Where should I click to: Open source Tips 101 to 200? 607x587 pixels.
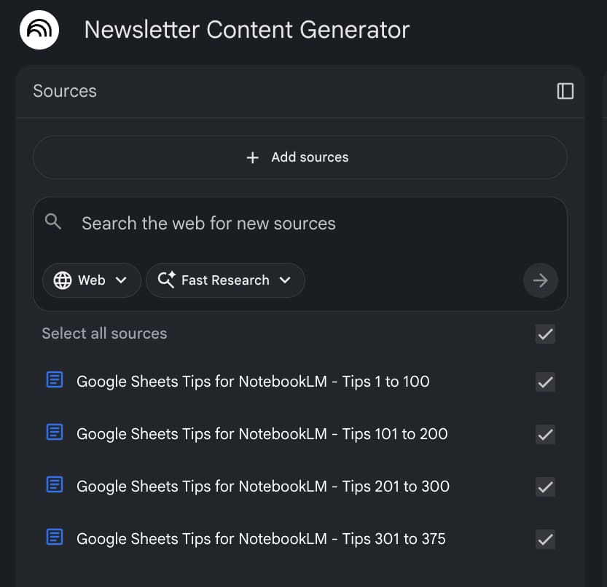(262, 434)
